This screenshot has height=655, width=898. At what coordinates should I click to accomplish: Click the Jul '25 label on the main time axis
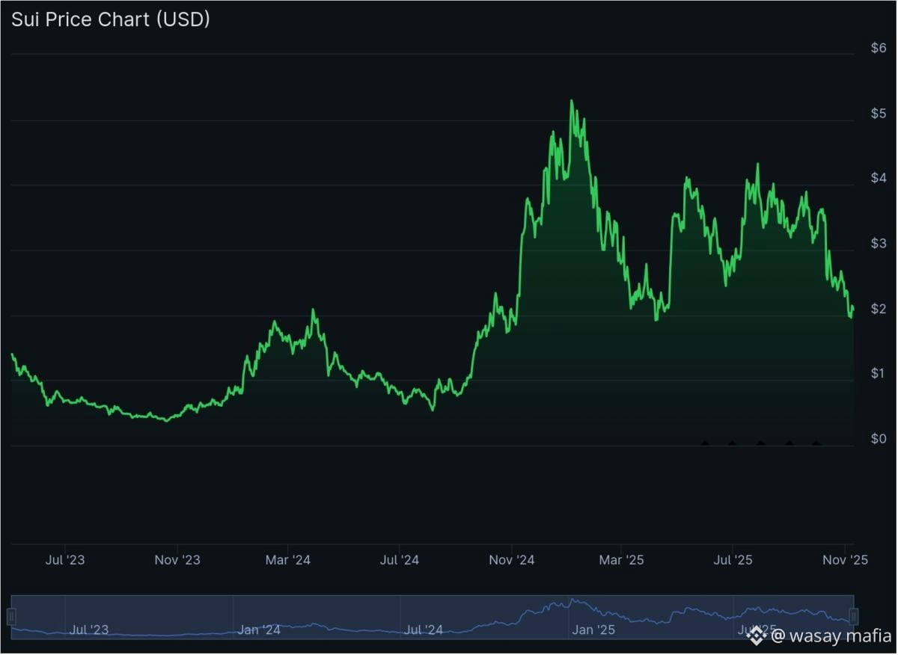[733, 560]
